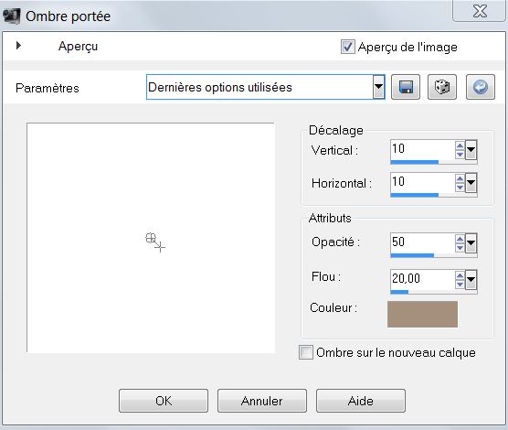Click the randomize parameters dice icon
Image resolution: width=508 pixels, height=430 pixels.
coord(442,87)
